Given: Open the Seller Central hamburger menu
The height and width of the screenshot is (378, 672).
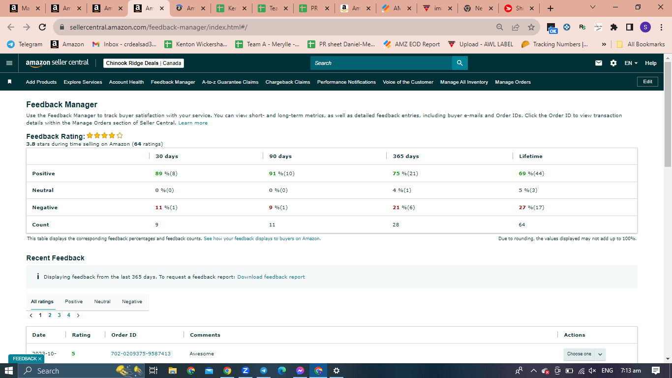Looking at the screenshot, I should pos(9,63).
